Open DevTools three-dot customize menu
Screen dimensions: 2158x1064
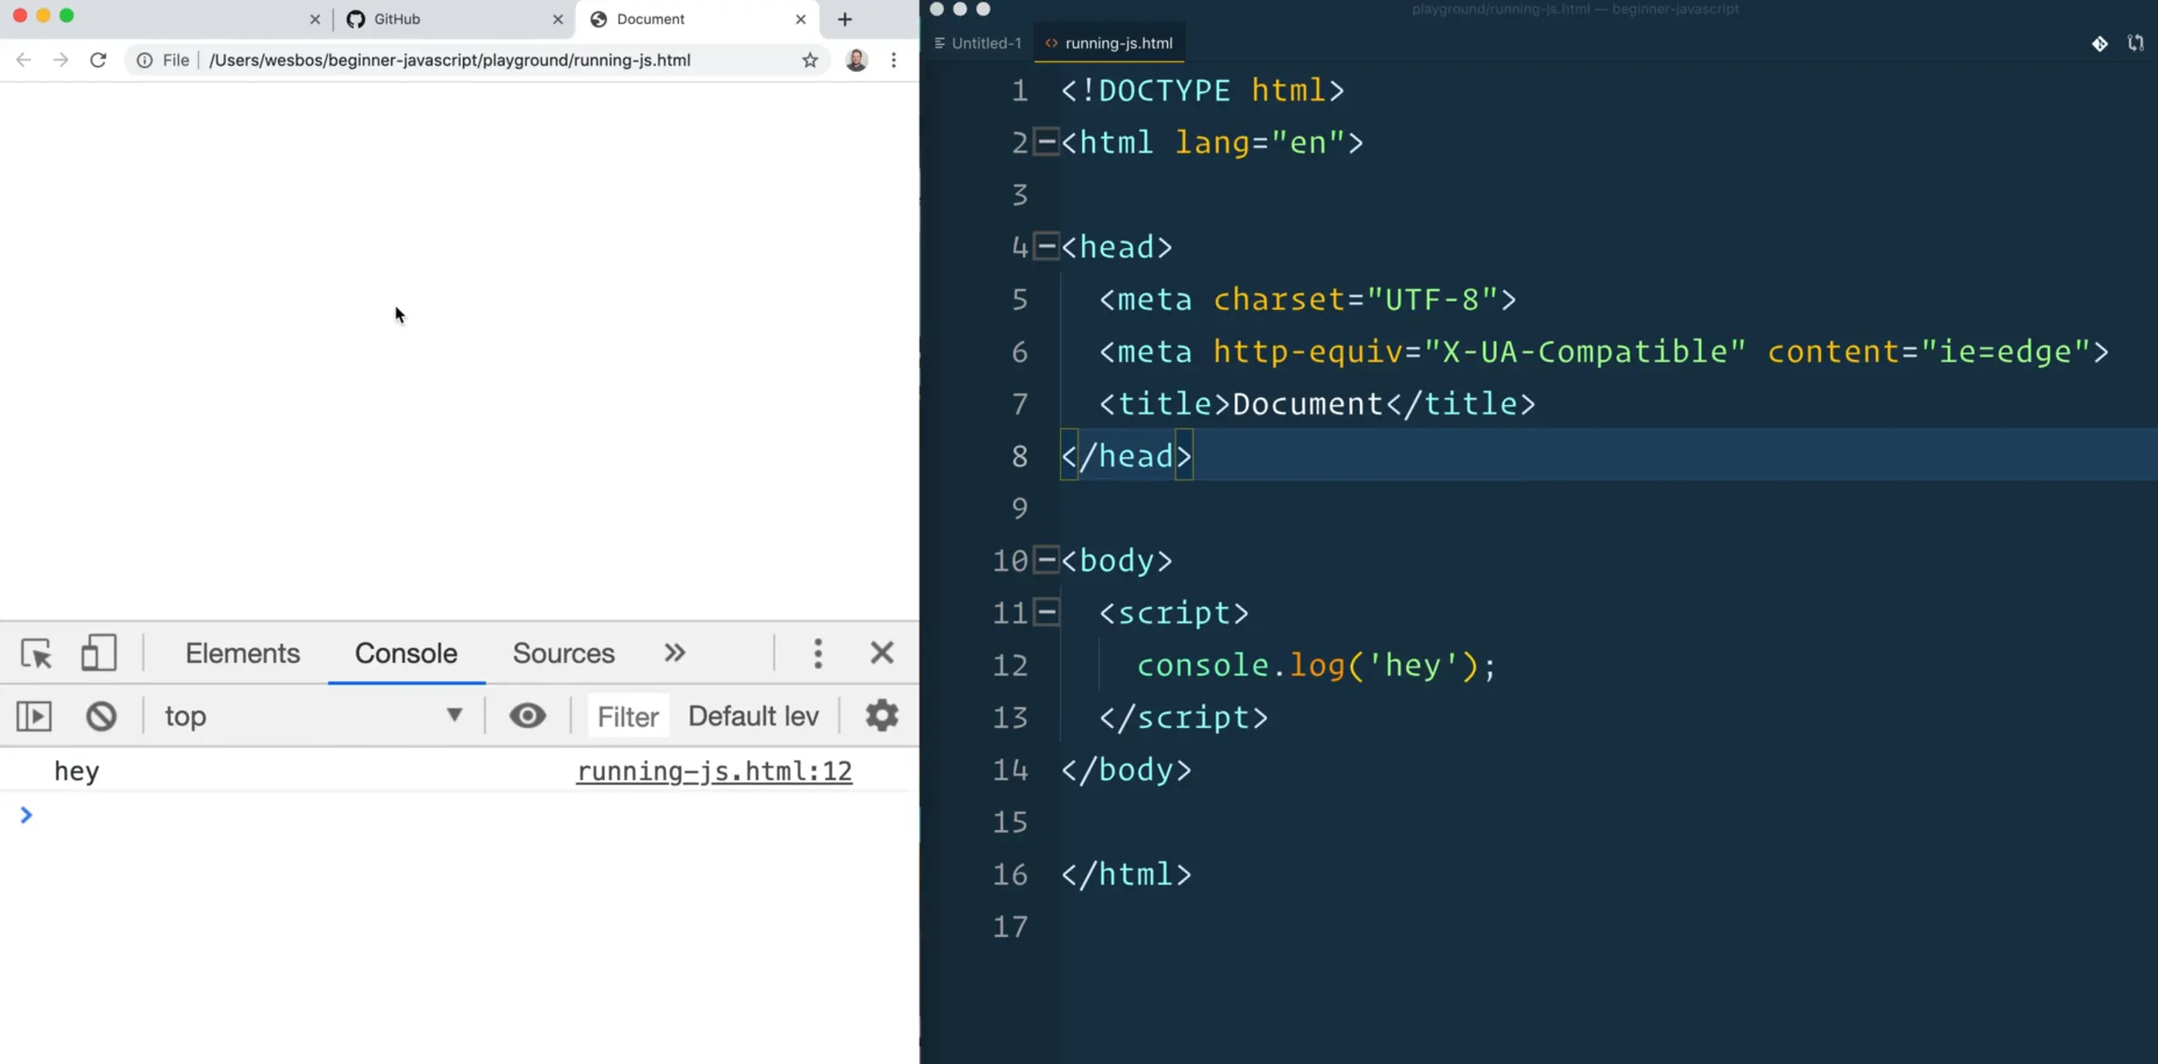point(818,654)
